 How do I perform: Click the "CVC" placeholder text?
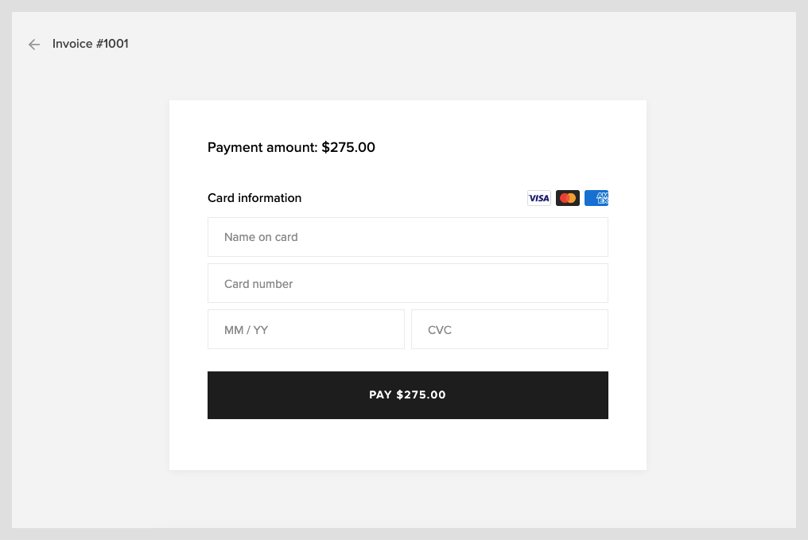click(x=440, y=330)
